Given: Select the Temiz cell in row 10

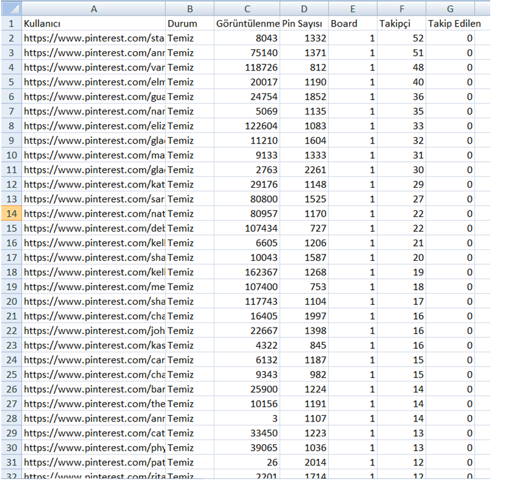Looking at the screenshot, I should [x=190, y=155].
